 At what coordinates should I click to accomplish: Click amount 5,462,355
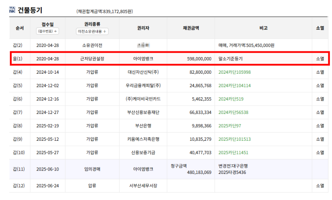pos(202,99)
